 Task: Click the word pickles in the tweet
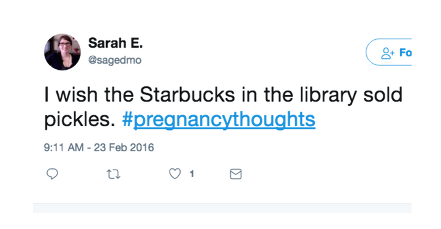coord(80,120)
